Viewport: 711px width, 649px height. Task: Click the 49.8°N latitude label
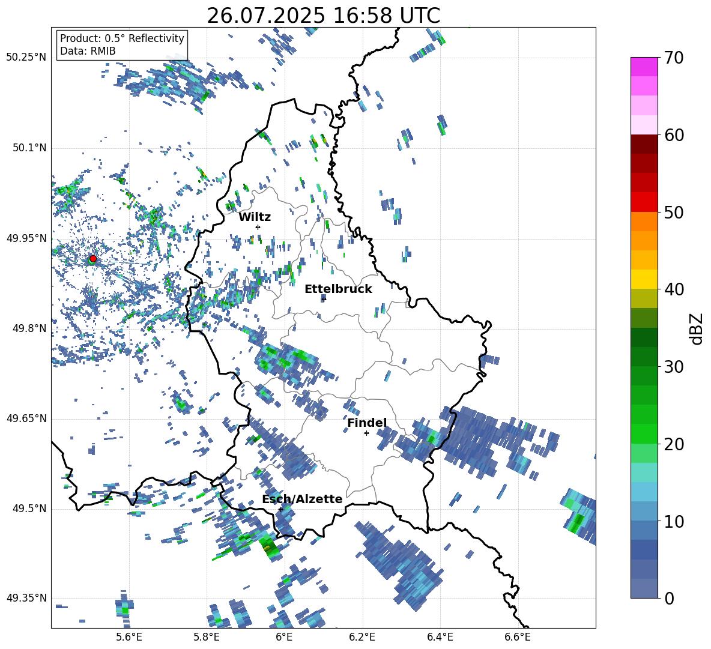[x=29, y=328]
